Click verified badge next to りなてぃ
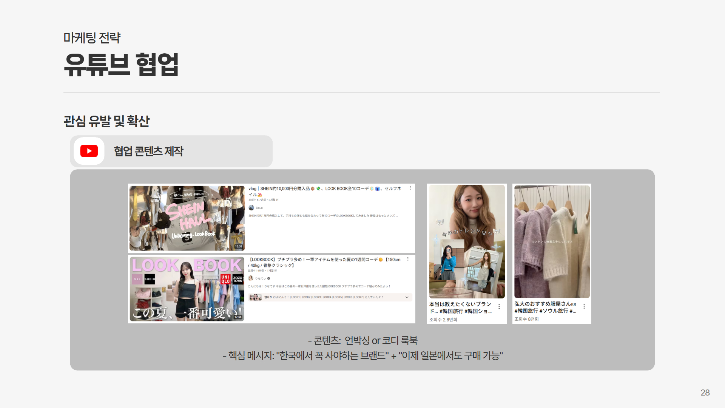 coord(269,278)
